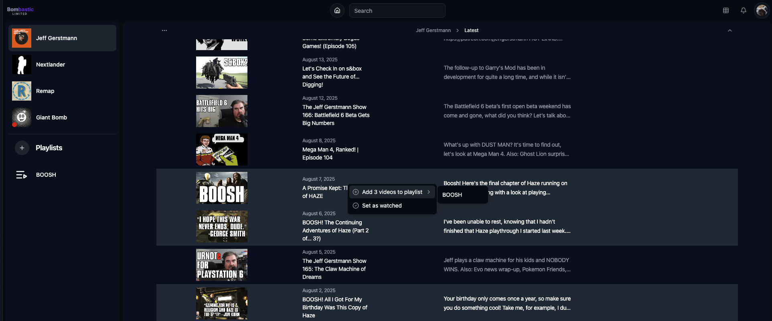Click the Jeff Gerstmann breadcrumb

pyautogui.click(x=433, y=30)
